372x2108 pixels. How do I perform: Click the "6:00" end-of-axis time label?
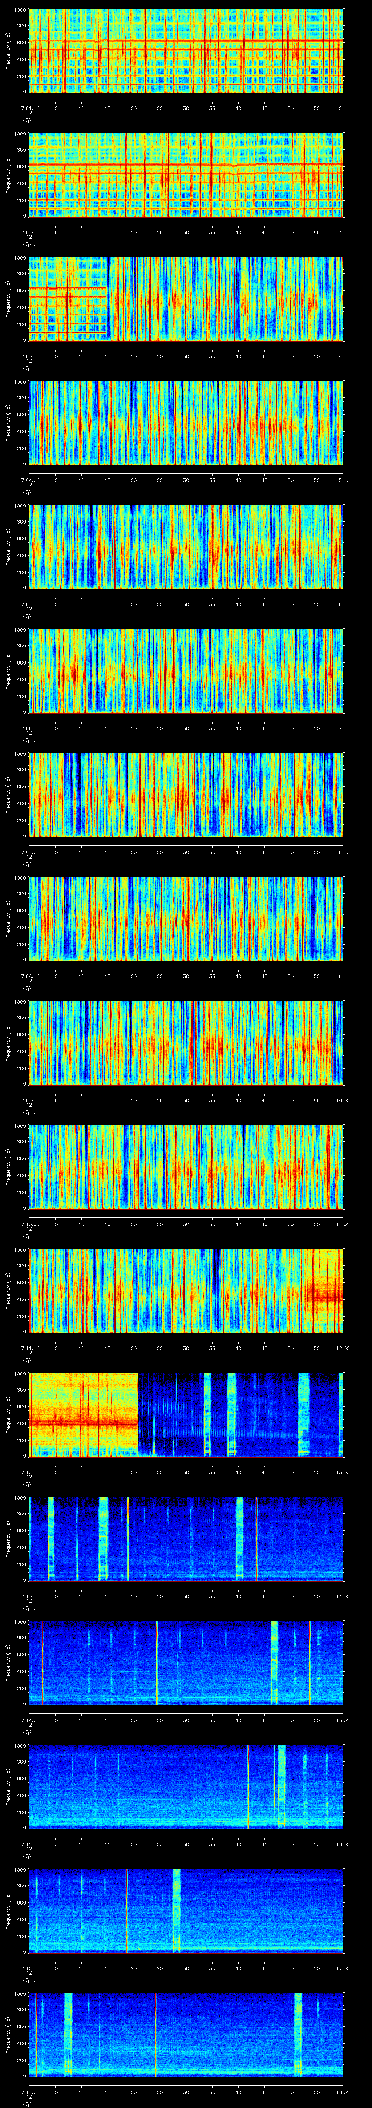click(343, 604)
